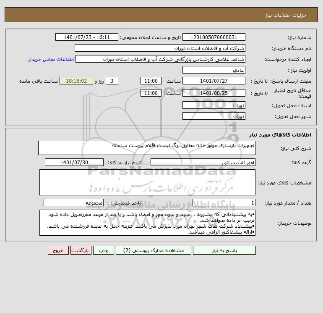Screen dimensions: 323x313
Task: Click the text ساعت باقی مانده
Action: (x=39, y=81)
